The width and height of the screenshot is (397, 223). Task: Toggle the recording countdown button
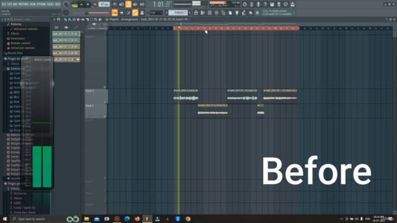click(128, 4)
